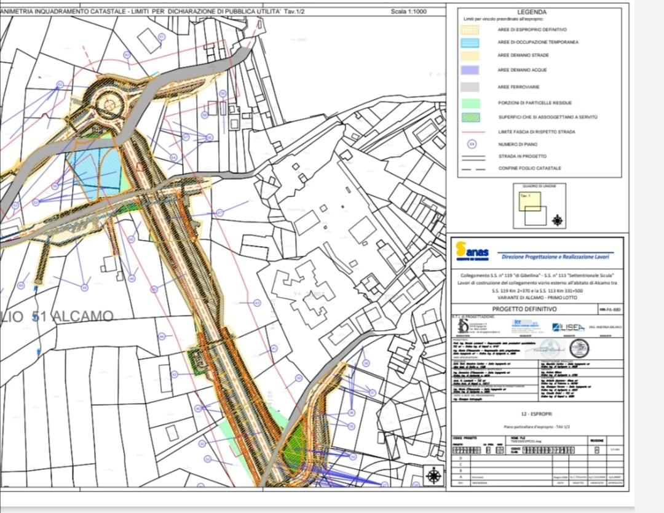Click 'Direzione Progettazione e Realizzazione Lavori' text
Viewport: 664px width, 513px height.
[x=555, y=256]
